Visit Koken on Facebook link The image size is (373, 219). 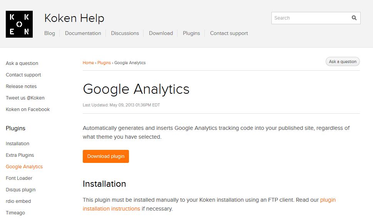(x=28, y=109)
